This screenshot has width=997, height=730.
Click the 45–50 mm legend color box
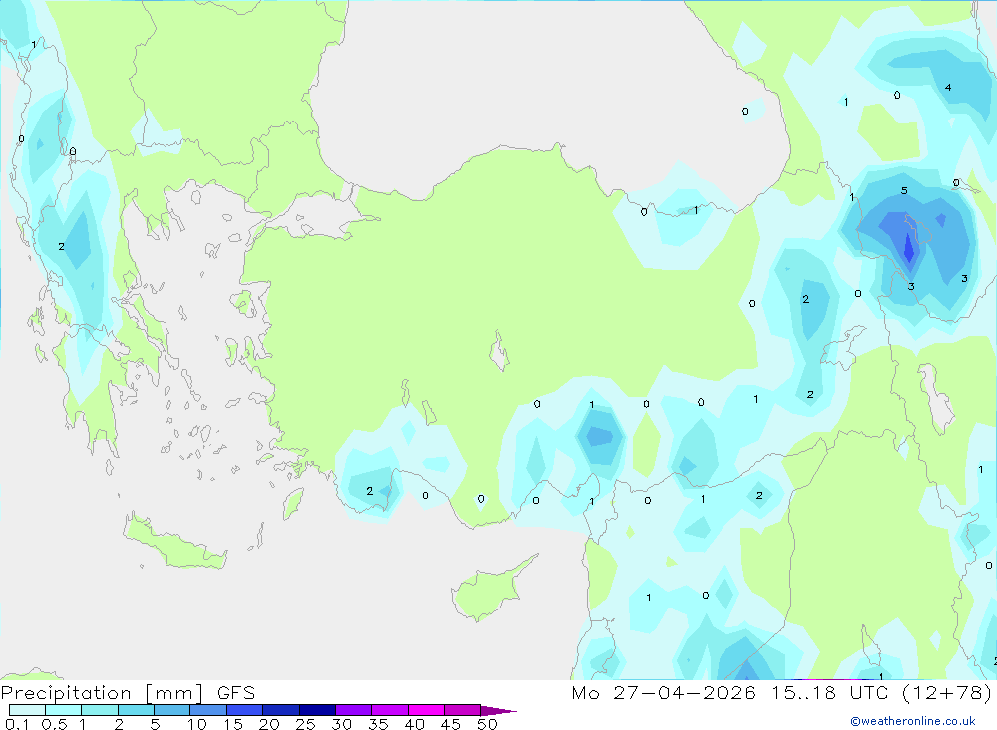pos(463,710)
